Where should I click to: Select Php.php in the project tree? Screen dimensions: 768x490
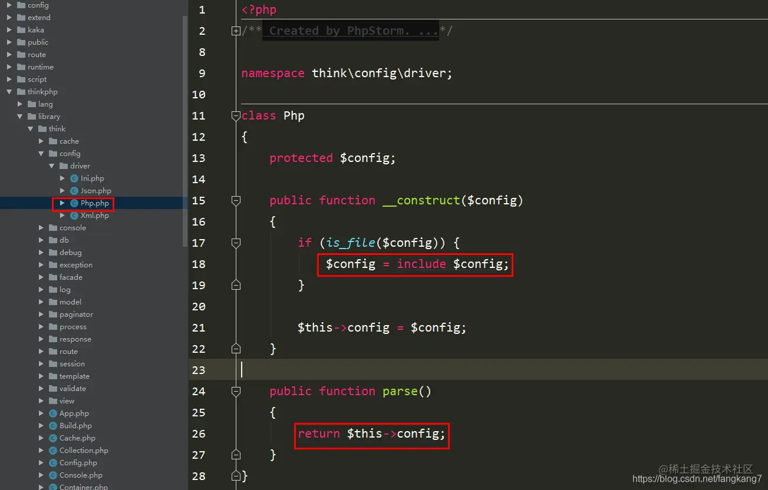(x=94, y=203)
